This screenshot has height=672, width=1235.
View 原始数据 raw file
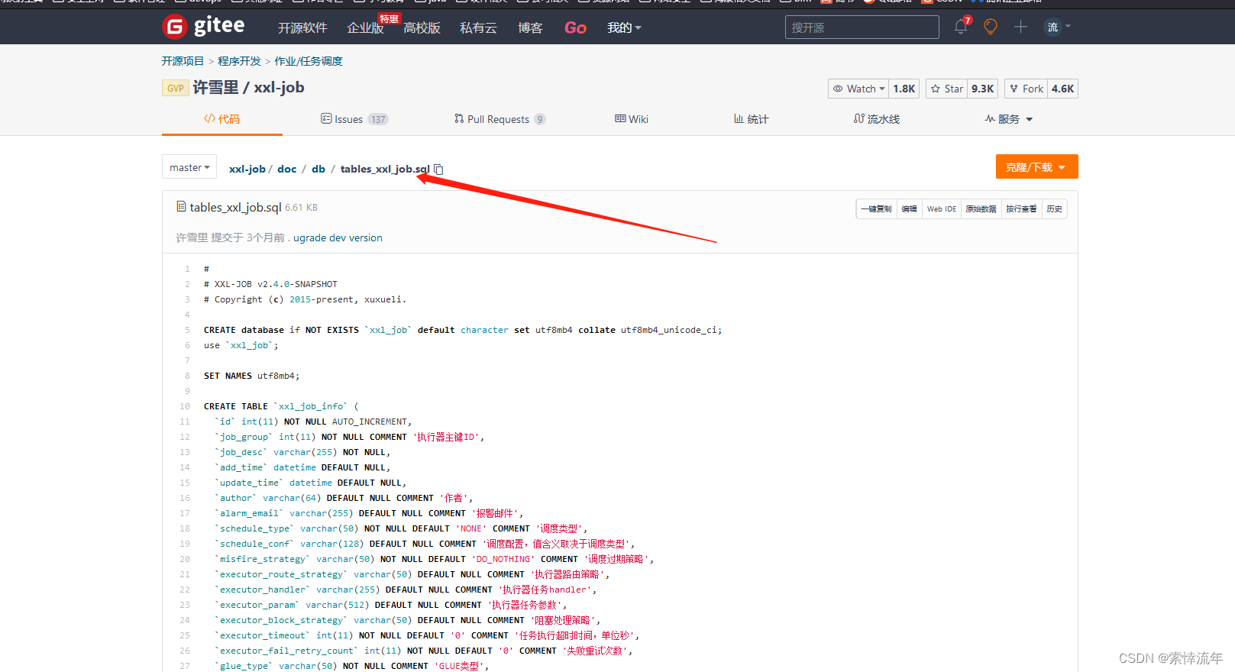coord(981,208)
